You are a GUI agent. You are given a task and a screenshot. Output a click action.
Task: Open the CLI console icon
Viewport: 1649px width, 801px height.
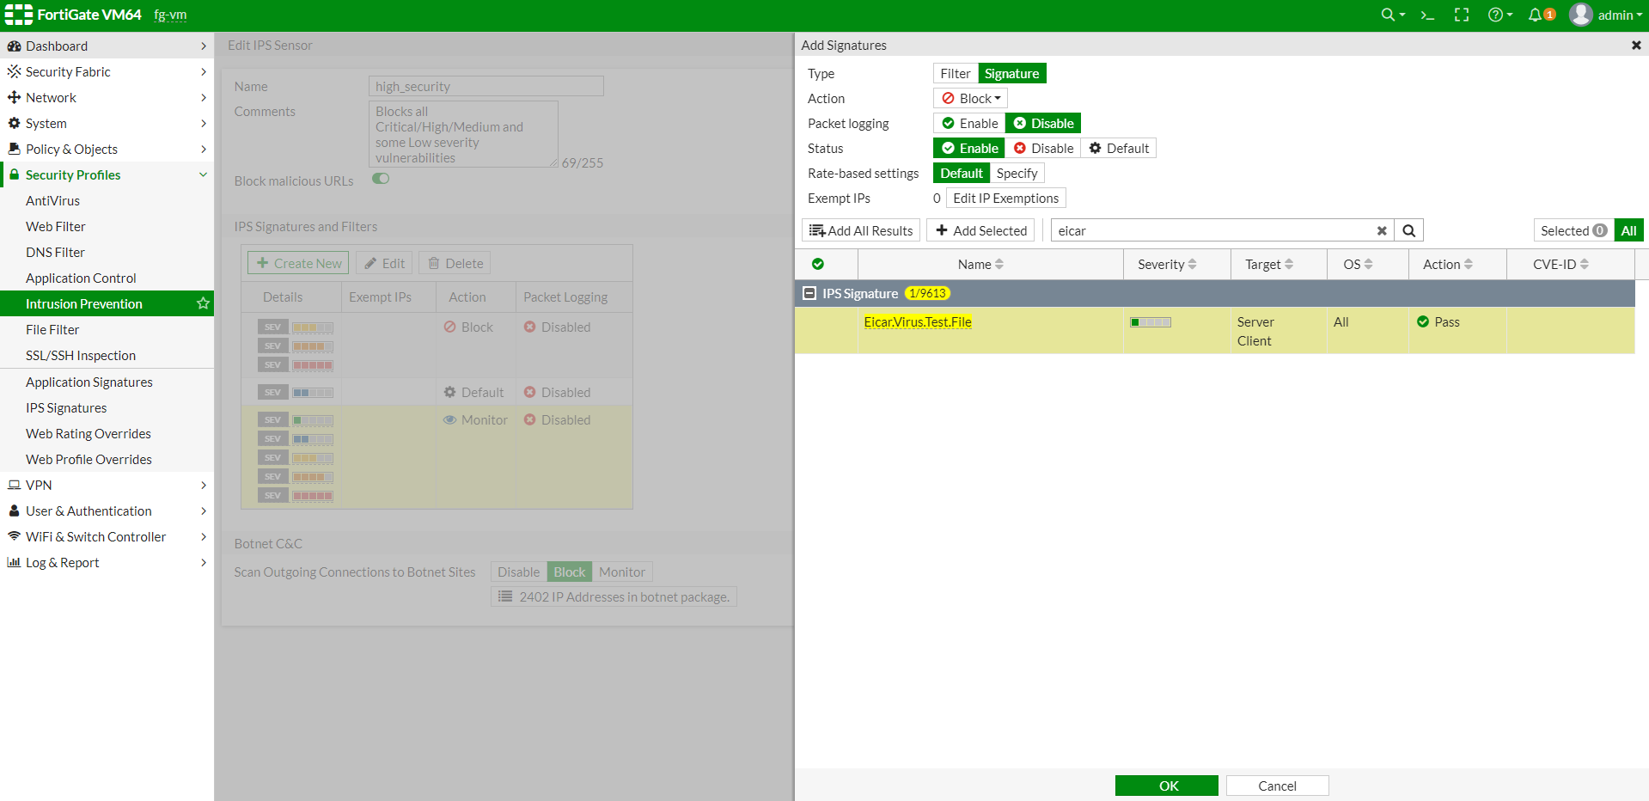[x=1427, y=15]
